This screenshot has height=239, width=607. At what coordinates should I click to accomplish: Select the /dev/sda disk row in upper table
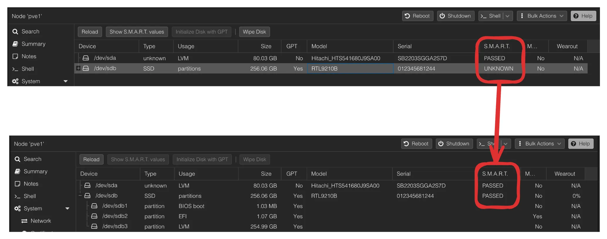click(331, 58)
